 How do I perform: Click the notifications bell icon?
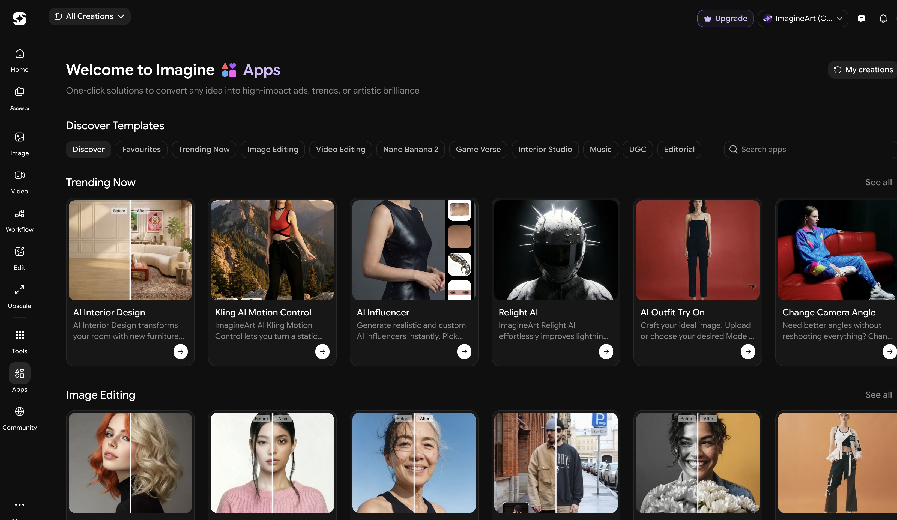tap(883, 19)
